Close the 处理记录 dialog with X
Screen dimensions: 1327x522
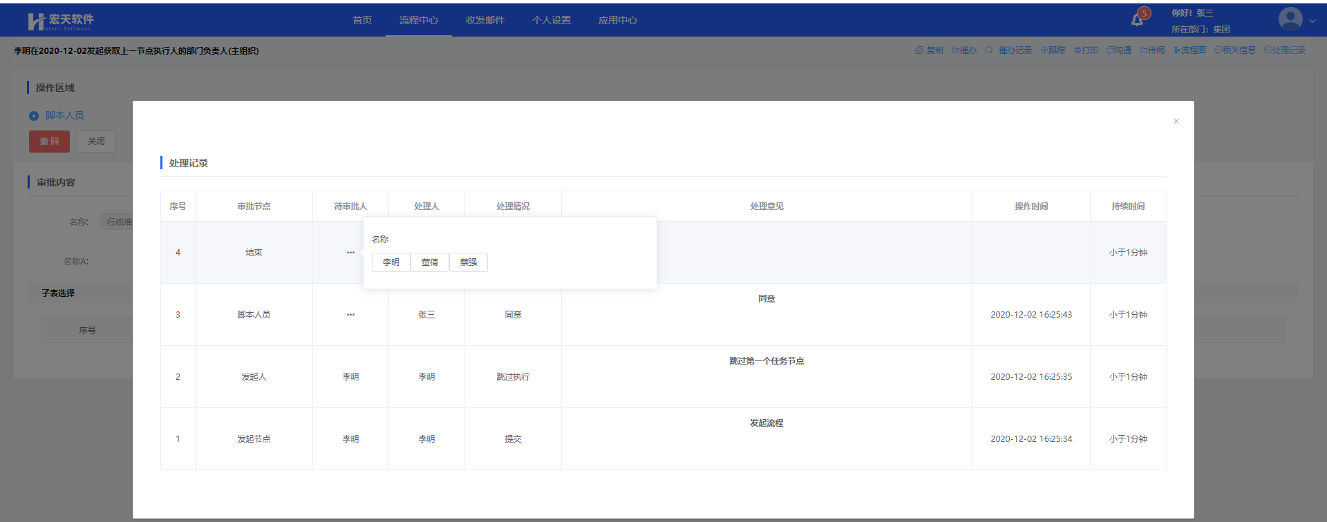[x=1176, y=122]
